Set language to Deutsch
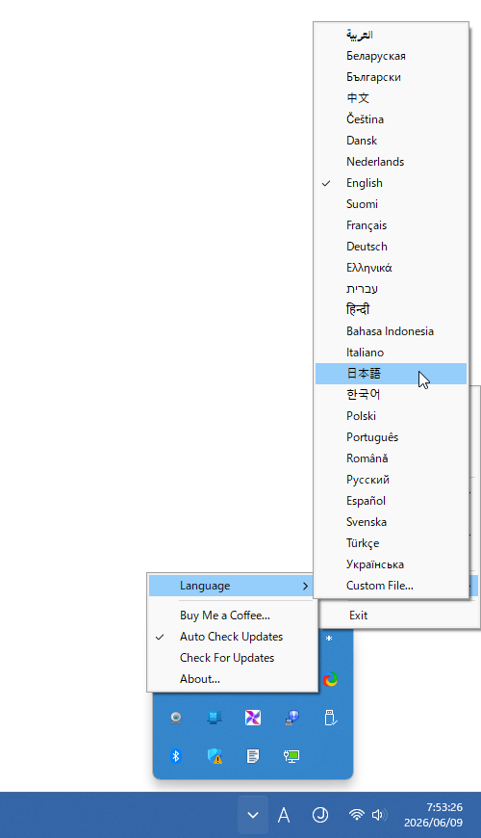The width and height of the screenshot is (481, 838). pyautogui.click(x=391, y=247)
